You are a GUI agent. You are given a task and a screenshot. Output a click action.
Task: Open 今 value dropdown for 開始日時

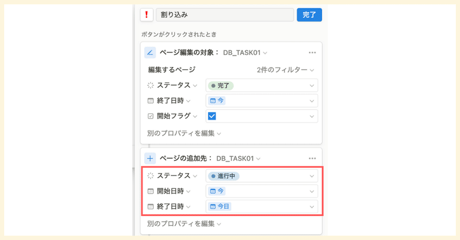coord(262,191)
